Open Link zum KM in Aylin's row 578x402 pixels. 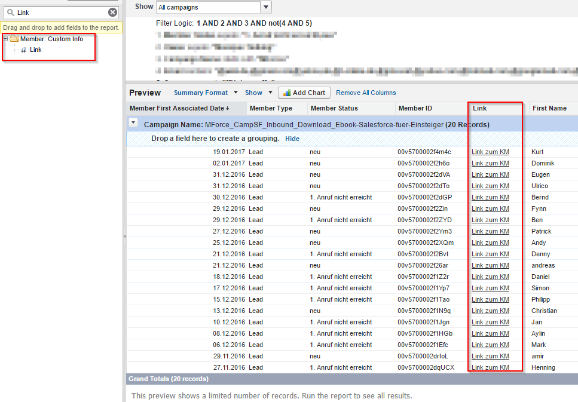[490, 333]
